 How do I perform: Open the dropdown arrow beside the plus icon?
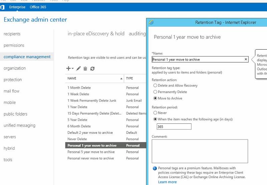coord(73,69)
